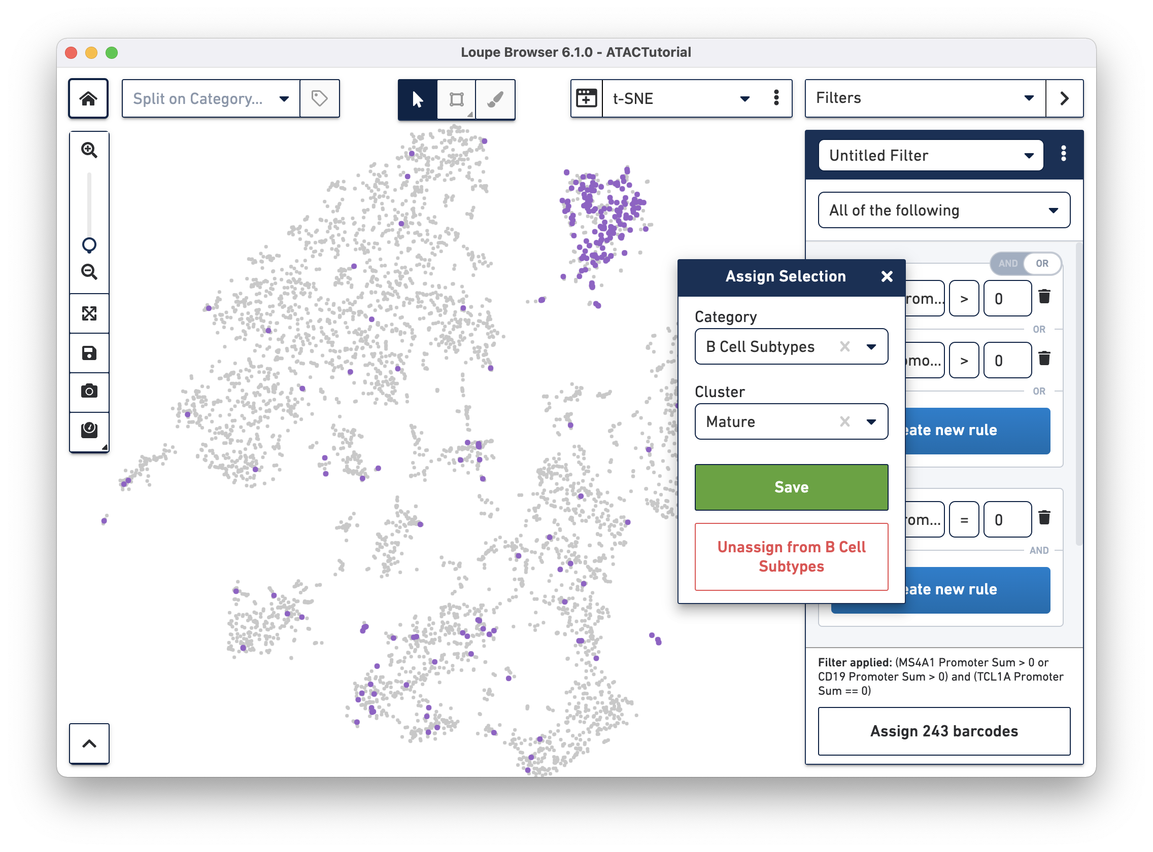Zoom out on the plot
The height and width of the screenshot is (852, 1153).
pos(89,272)
